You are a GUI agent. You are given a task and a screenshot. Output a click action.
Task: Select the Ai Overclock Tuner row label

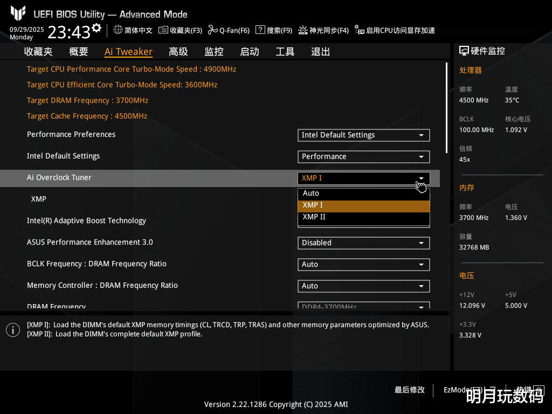59,177
